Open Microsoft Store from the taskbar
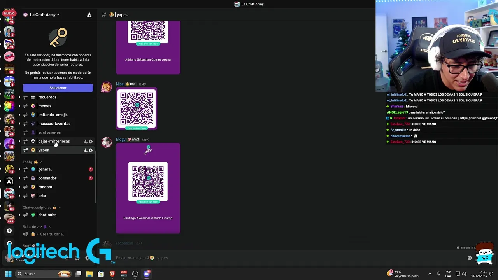The image size is (498, 280). (101, 274)
